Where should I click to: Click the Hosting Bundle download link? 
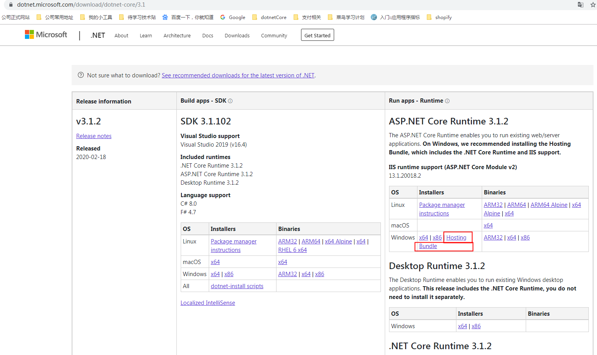pyautogui.click(x=456, y=238)
